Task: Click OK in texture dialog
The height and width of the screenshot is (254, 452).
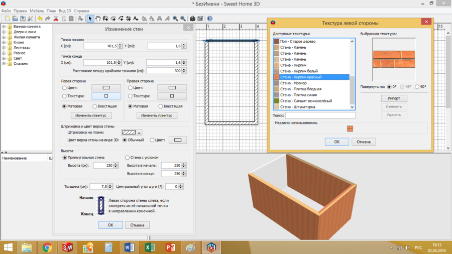Action: 336,142
